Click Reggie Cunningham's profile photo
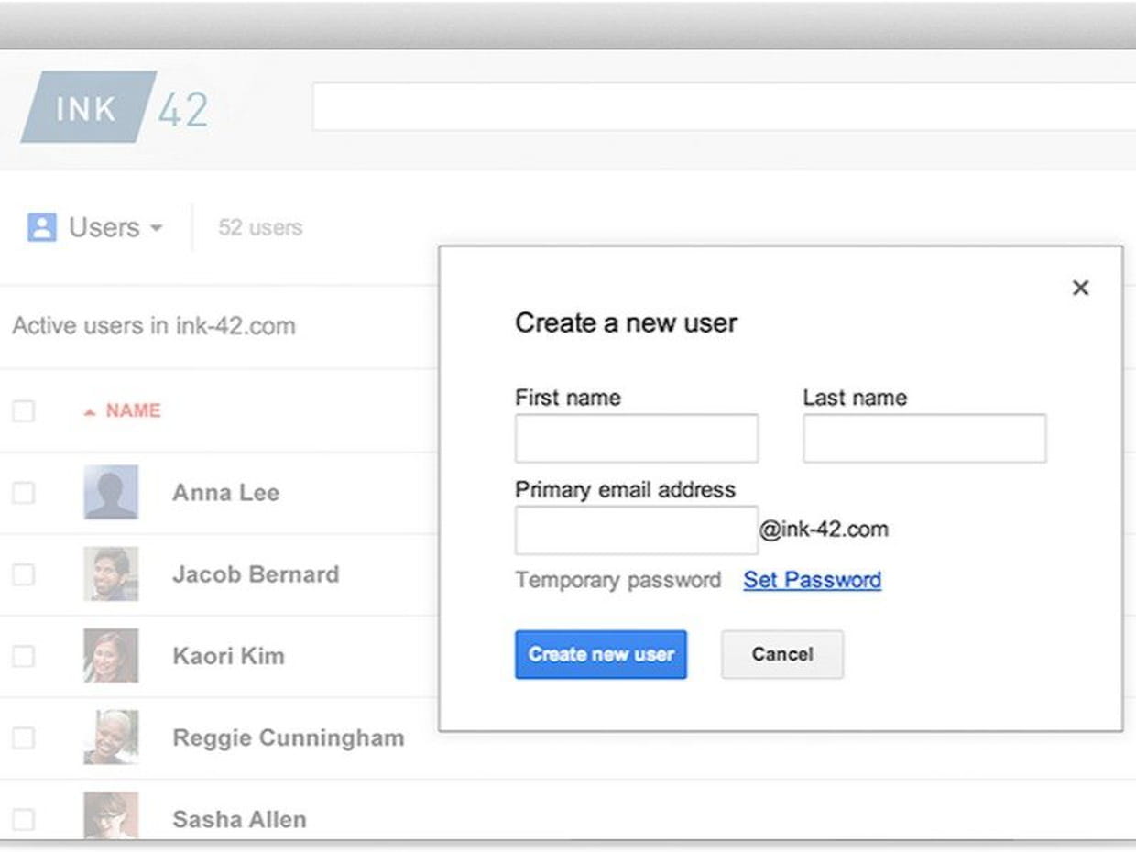 [111, 737]
